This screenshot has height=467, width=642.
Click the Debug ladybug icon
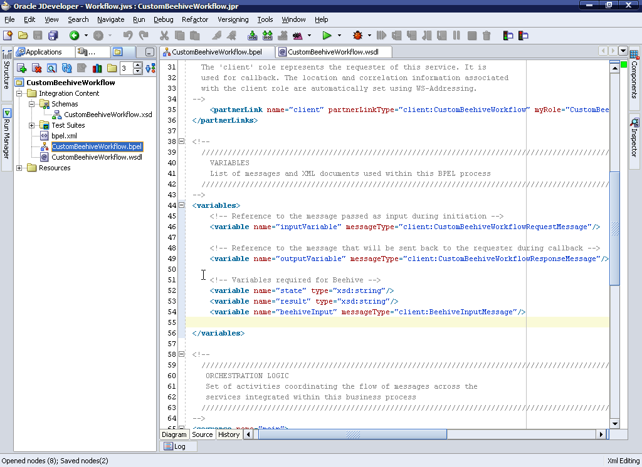click(358, 36)
